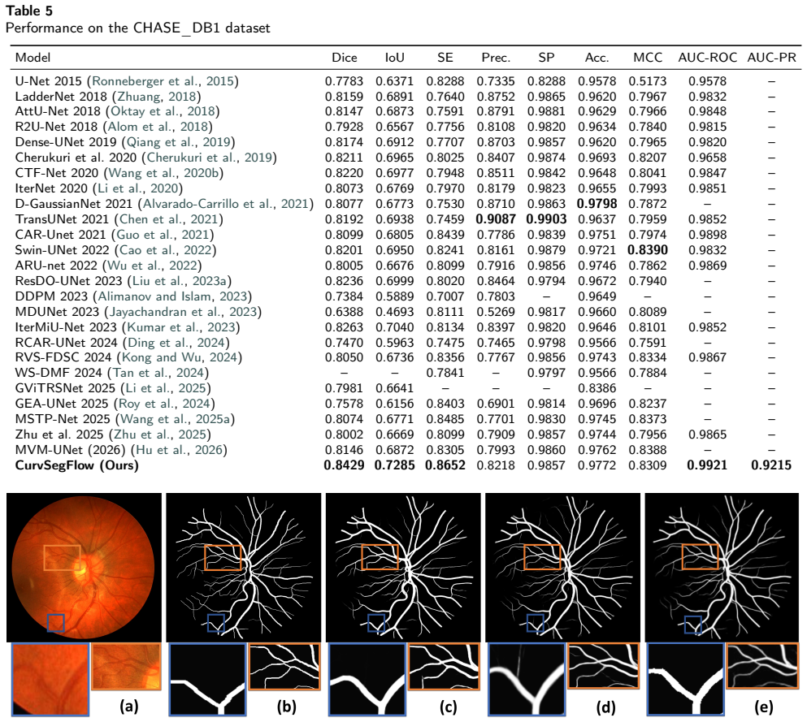Screen dimensions: 807x722
Task: Open the Alimanov and Islam, 2023 citation
Action: click(173, 296)
